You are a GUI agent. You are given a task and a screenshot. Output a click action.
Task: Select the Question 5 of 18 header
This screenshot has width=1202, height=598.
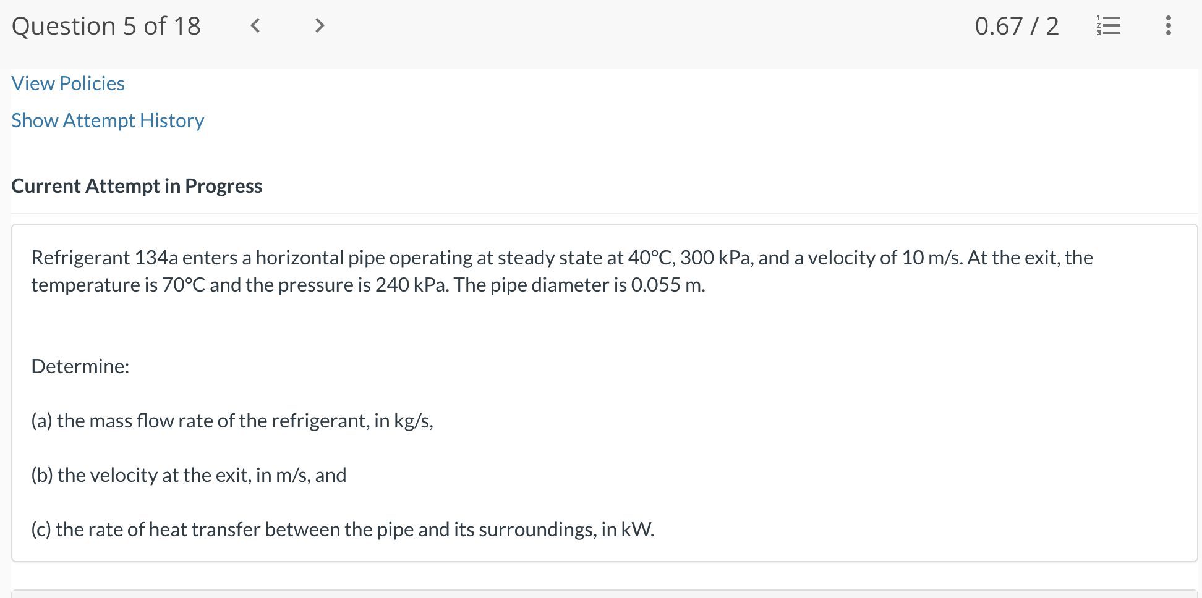coord(106,26)
